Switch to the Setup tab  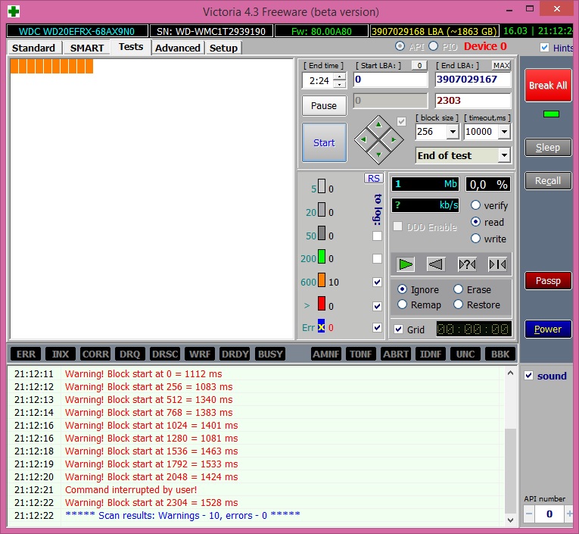coord(223,48)
